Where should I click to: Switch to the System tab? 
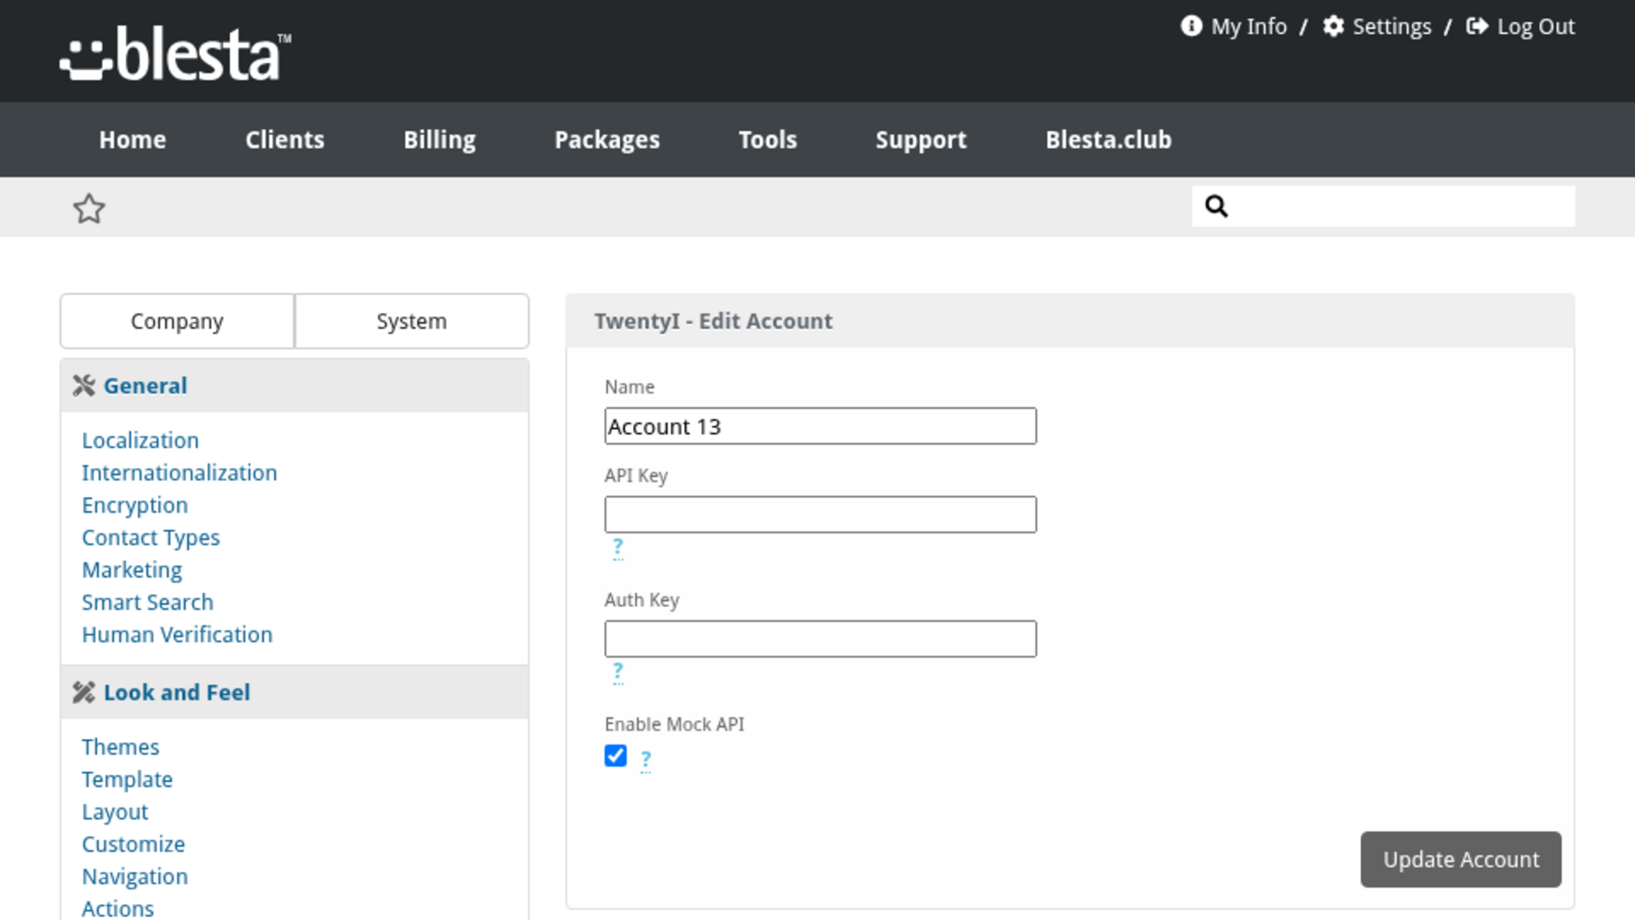[x=412, y=321]
